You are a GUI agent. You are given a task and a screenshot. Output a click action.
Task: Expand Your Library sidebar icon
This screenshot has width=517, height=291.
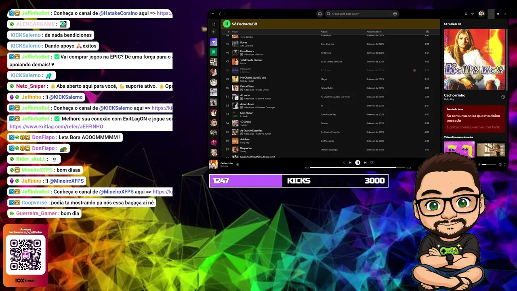pos(214,24)
